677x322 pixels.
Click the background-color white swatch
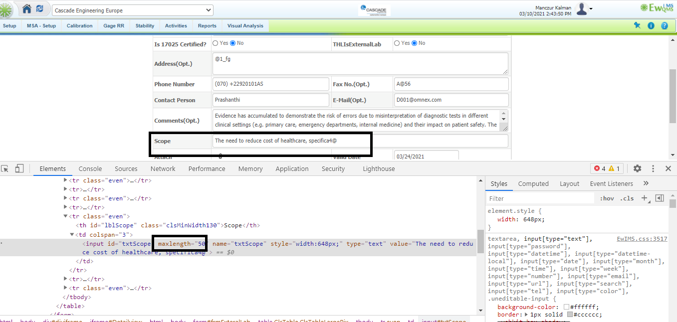[x=566, y=307]
